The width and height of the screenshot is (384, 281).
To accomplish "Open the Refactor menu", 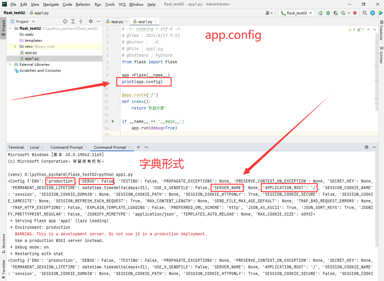I will click(83, 4).
